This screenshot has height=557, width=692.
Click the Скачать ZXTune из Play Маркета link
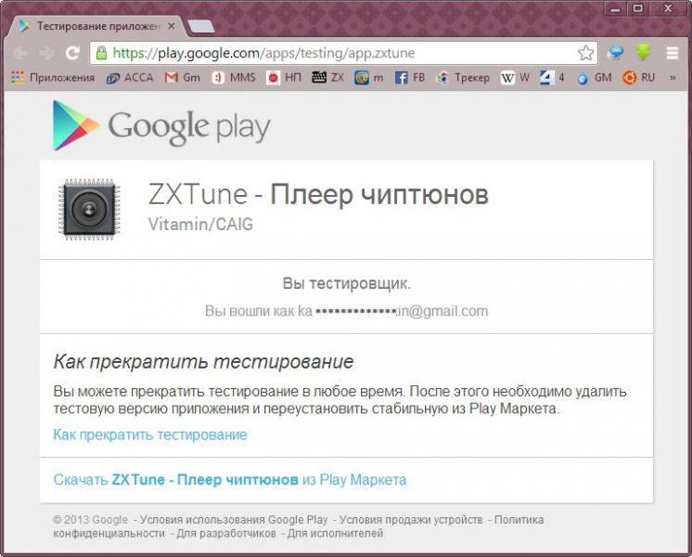point(229,480)
